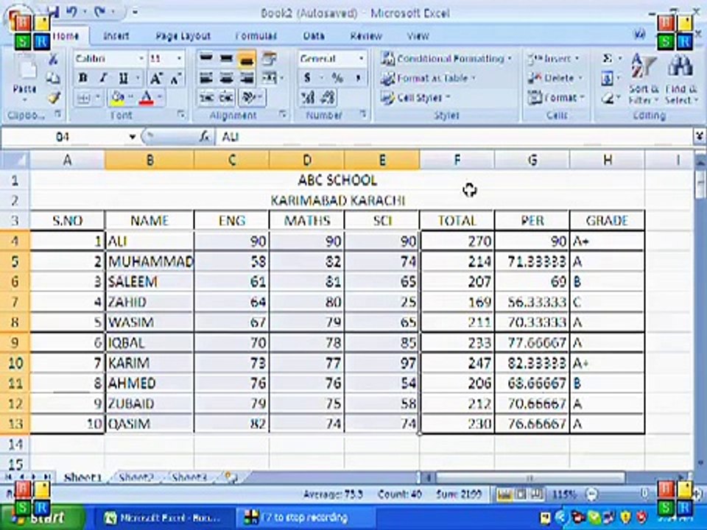The image size is (707, 530).
Task: Apply borders with the Borders icon
Action: point(84,98)
